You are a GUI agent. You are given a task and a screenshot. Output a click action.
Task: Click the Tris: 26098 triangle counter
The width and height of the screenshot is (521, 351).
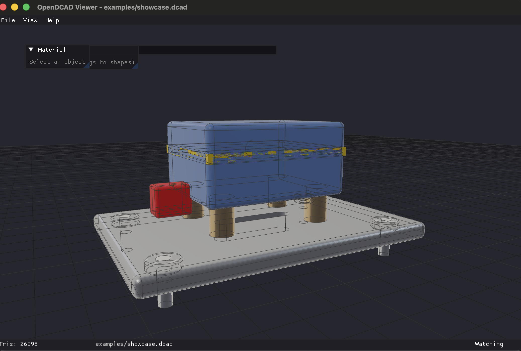click(19, 344)
